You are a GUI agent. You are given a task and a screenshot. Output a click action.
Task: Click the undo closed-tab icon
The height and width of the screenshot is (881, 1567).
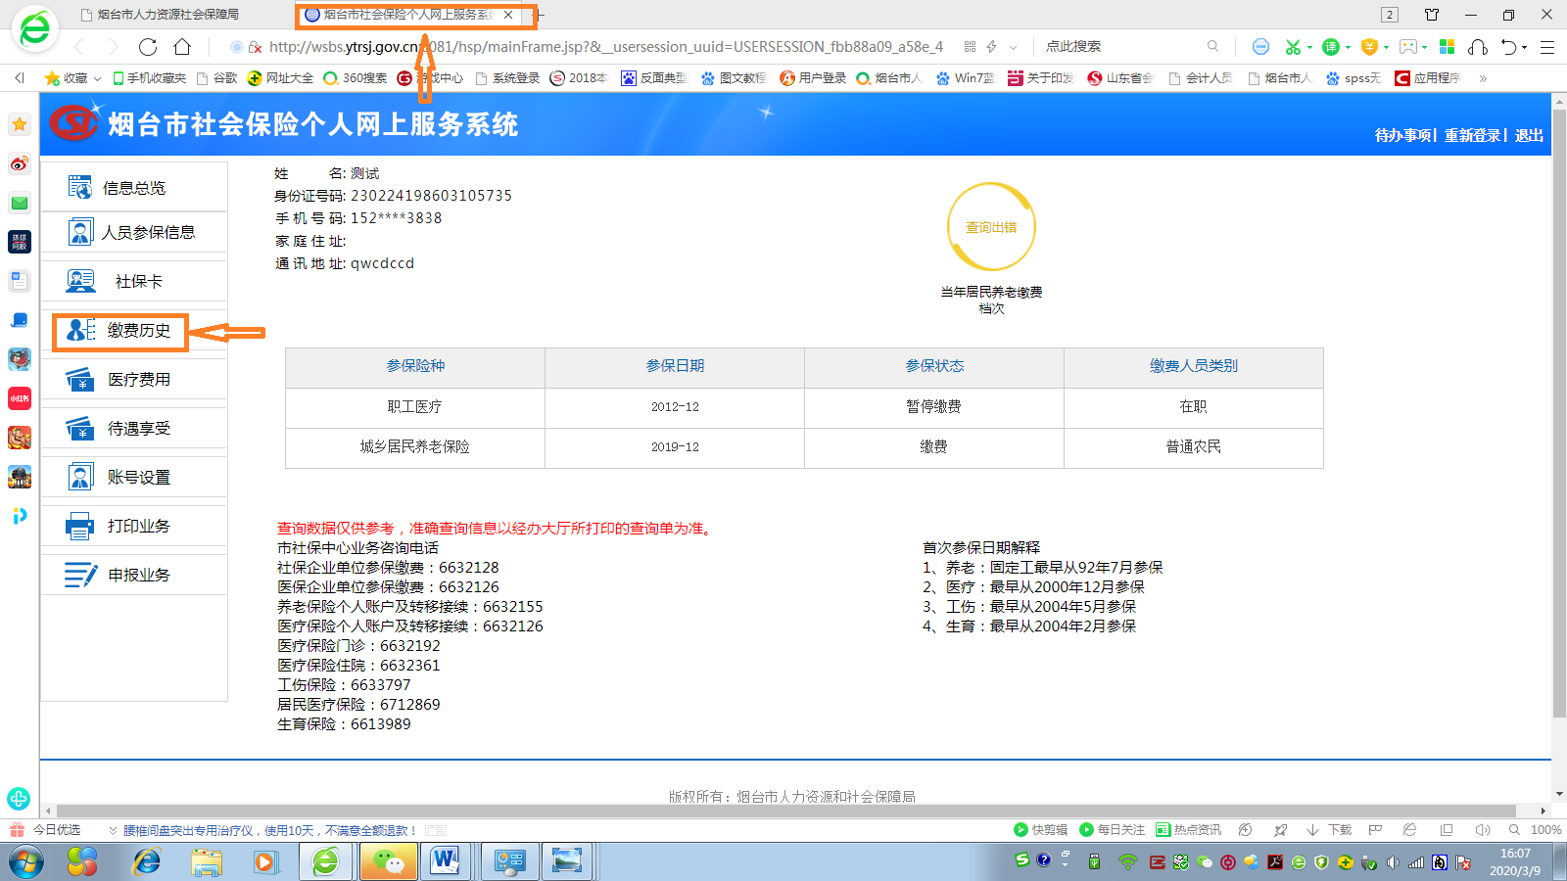coord(1509,47)
